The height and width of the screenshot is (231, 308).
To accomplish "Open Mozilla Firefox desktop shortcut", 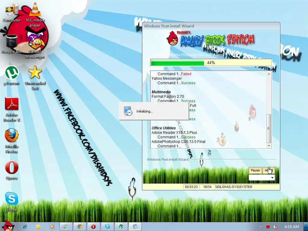I will click(x=12, y=141).
